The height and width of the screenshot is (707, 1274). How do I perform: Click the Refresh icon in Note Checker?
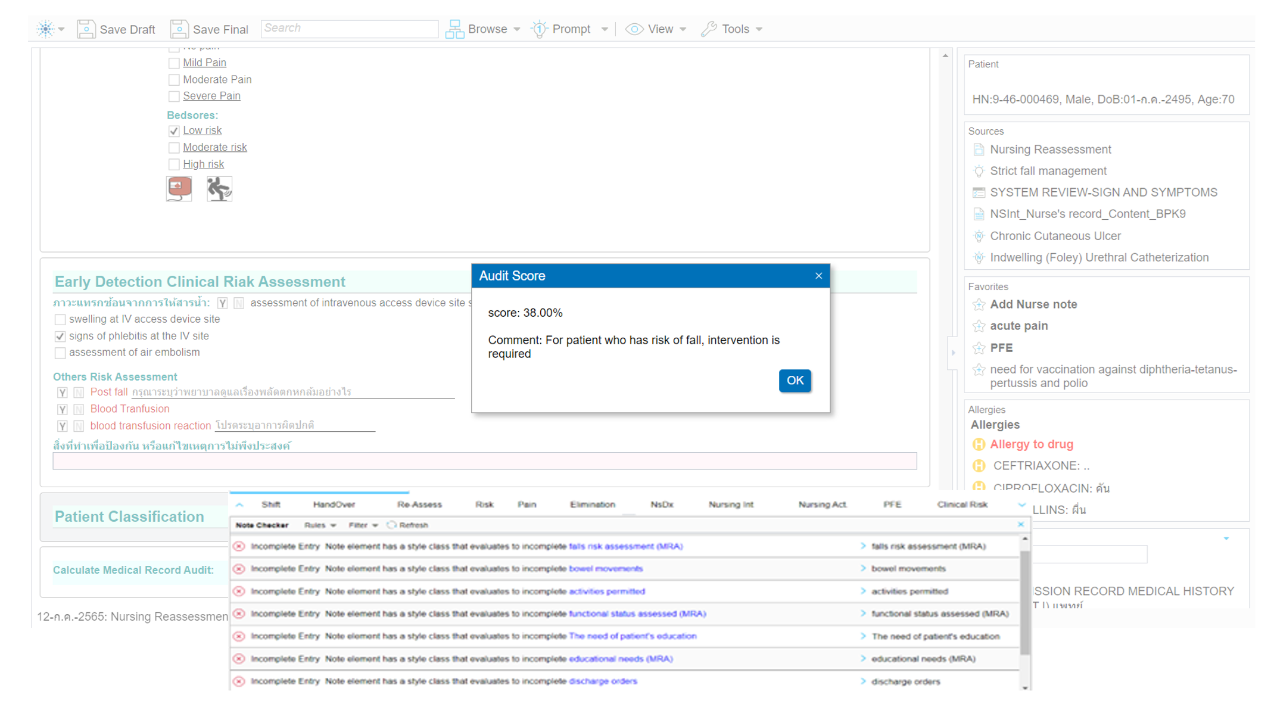(391, 525)
